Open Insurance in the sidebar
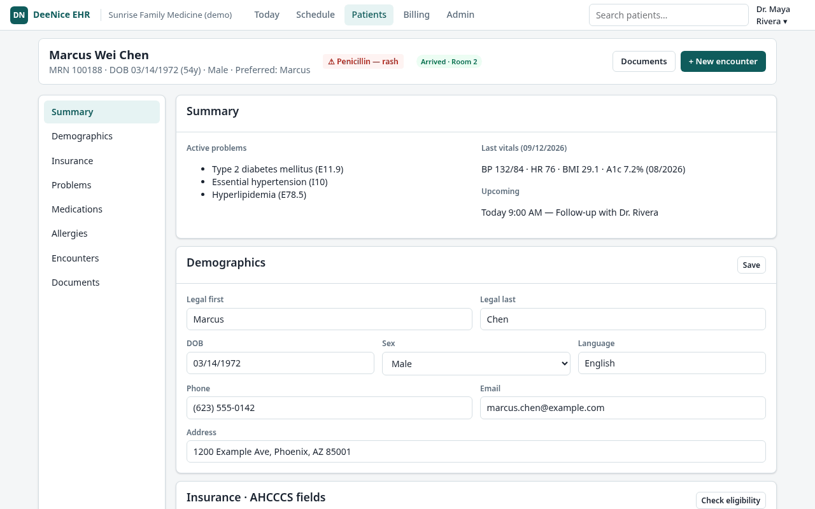 click(102, 161)
